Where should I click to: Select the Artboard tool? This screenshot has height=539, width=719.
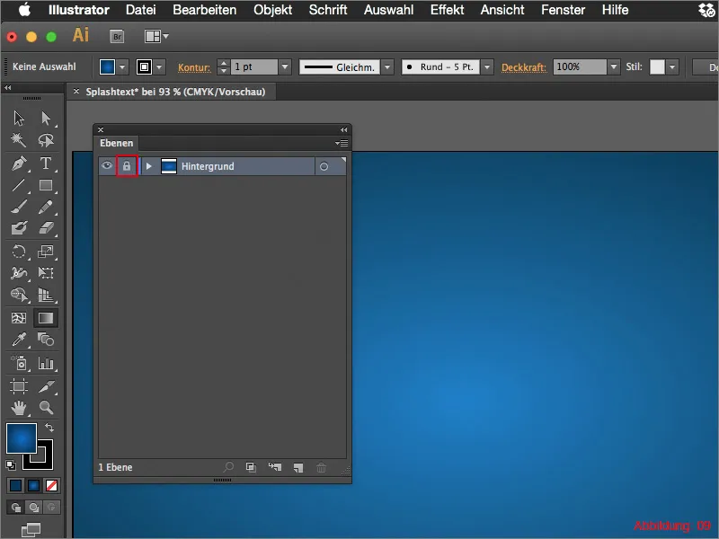click(x=19, y=386)
